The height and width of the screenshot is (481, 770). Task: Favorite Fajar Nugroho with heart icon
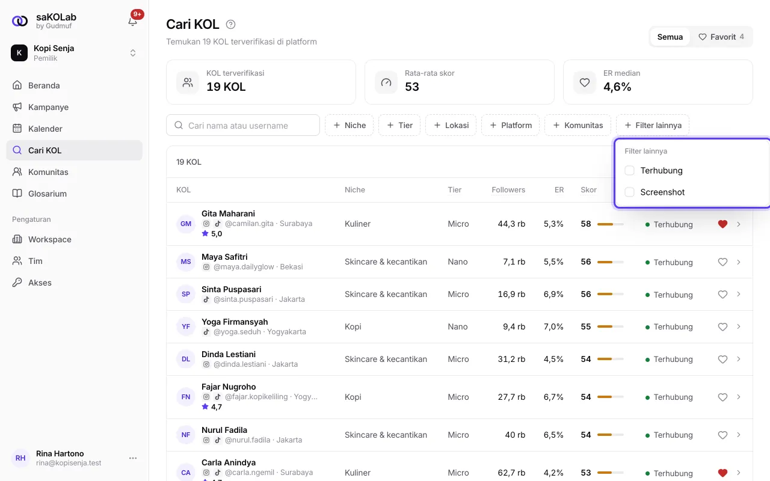point(722,397)
